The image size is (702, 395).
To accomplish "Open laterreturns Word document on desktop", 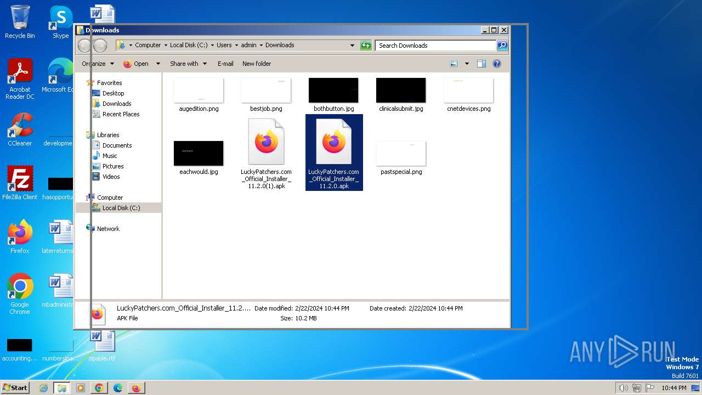I will [x=58, y=236].
